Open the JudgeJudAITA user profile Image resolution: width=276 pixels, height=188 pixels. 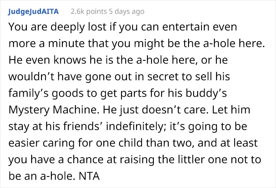[34, 11]
